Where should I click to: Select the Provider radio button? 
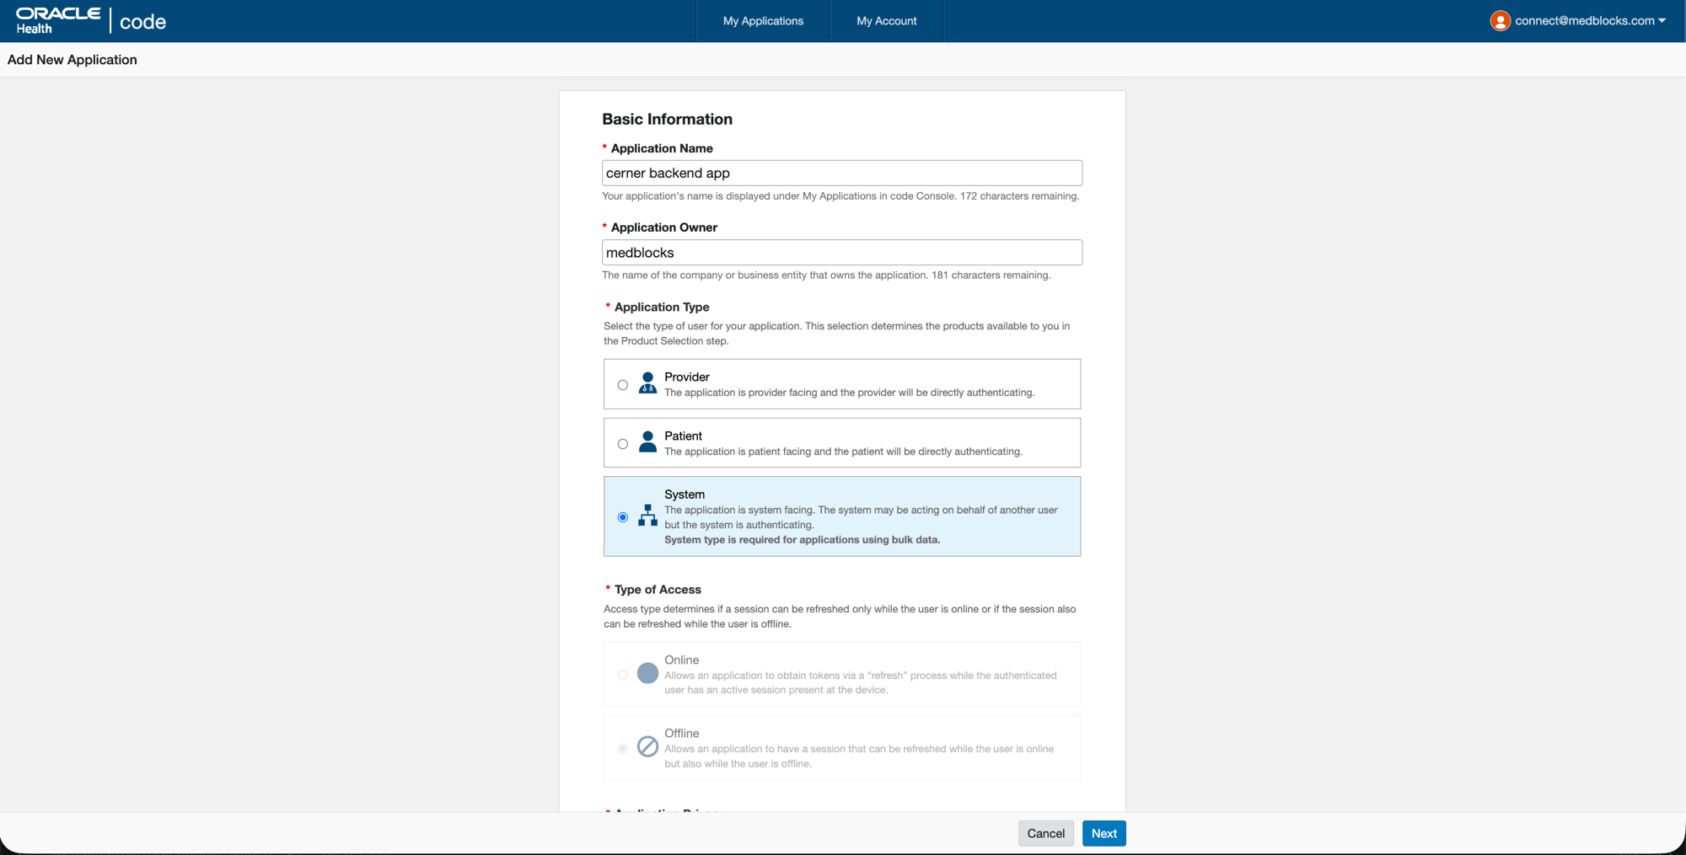tap(622, 385)
